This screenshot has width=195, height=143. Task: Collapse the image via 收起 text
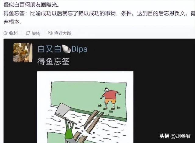click(13, 33)
